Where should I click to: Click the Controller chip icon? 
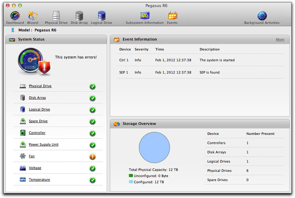[23, 133]
